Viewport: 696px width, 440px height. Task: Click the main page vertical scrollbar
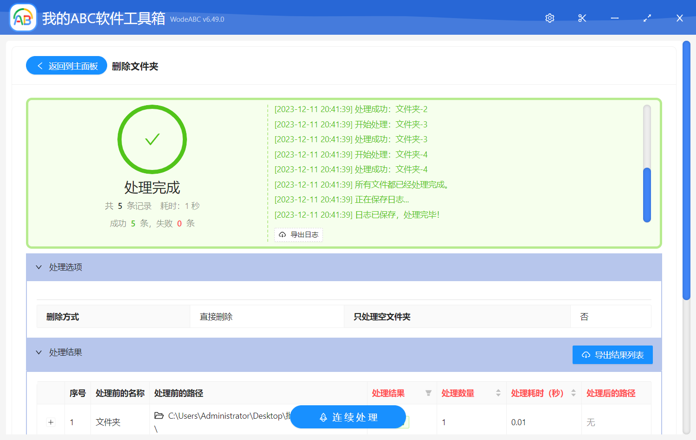(686, 171)
